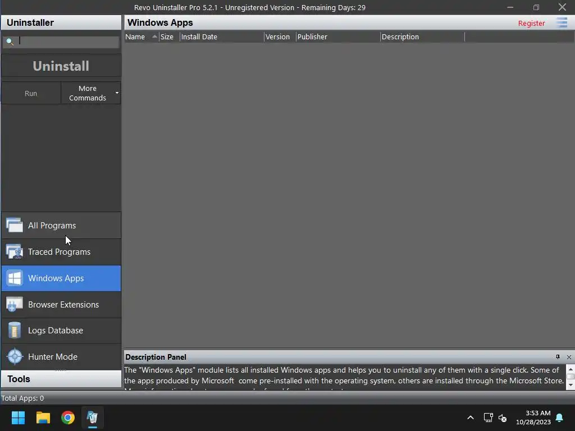This screenshot has width=575, height=431.
Task: Sort by the Description column
Action: pos(422,36)
